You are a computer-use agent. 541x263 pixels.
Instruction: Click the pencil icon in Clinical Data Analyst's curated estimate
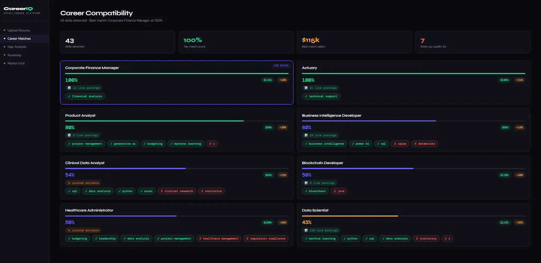point(69,183)
